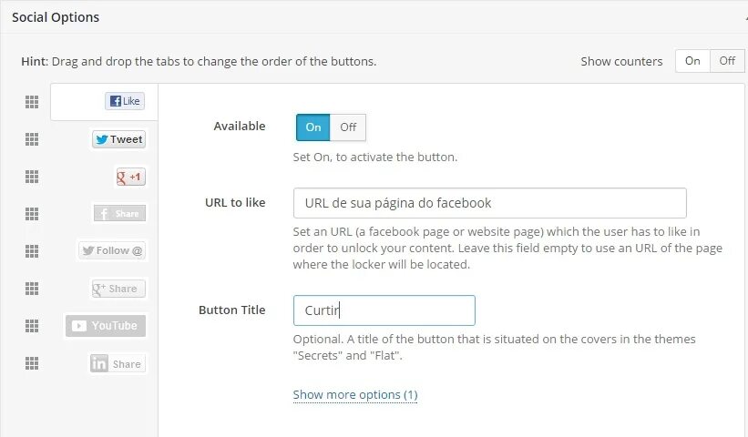Image resolution: width=748 pixels, height=437 pixels.
Task: Click the Button Title text field
Action: pos(384,310)
